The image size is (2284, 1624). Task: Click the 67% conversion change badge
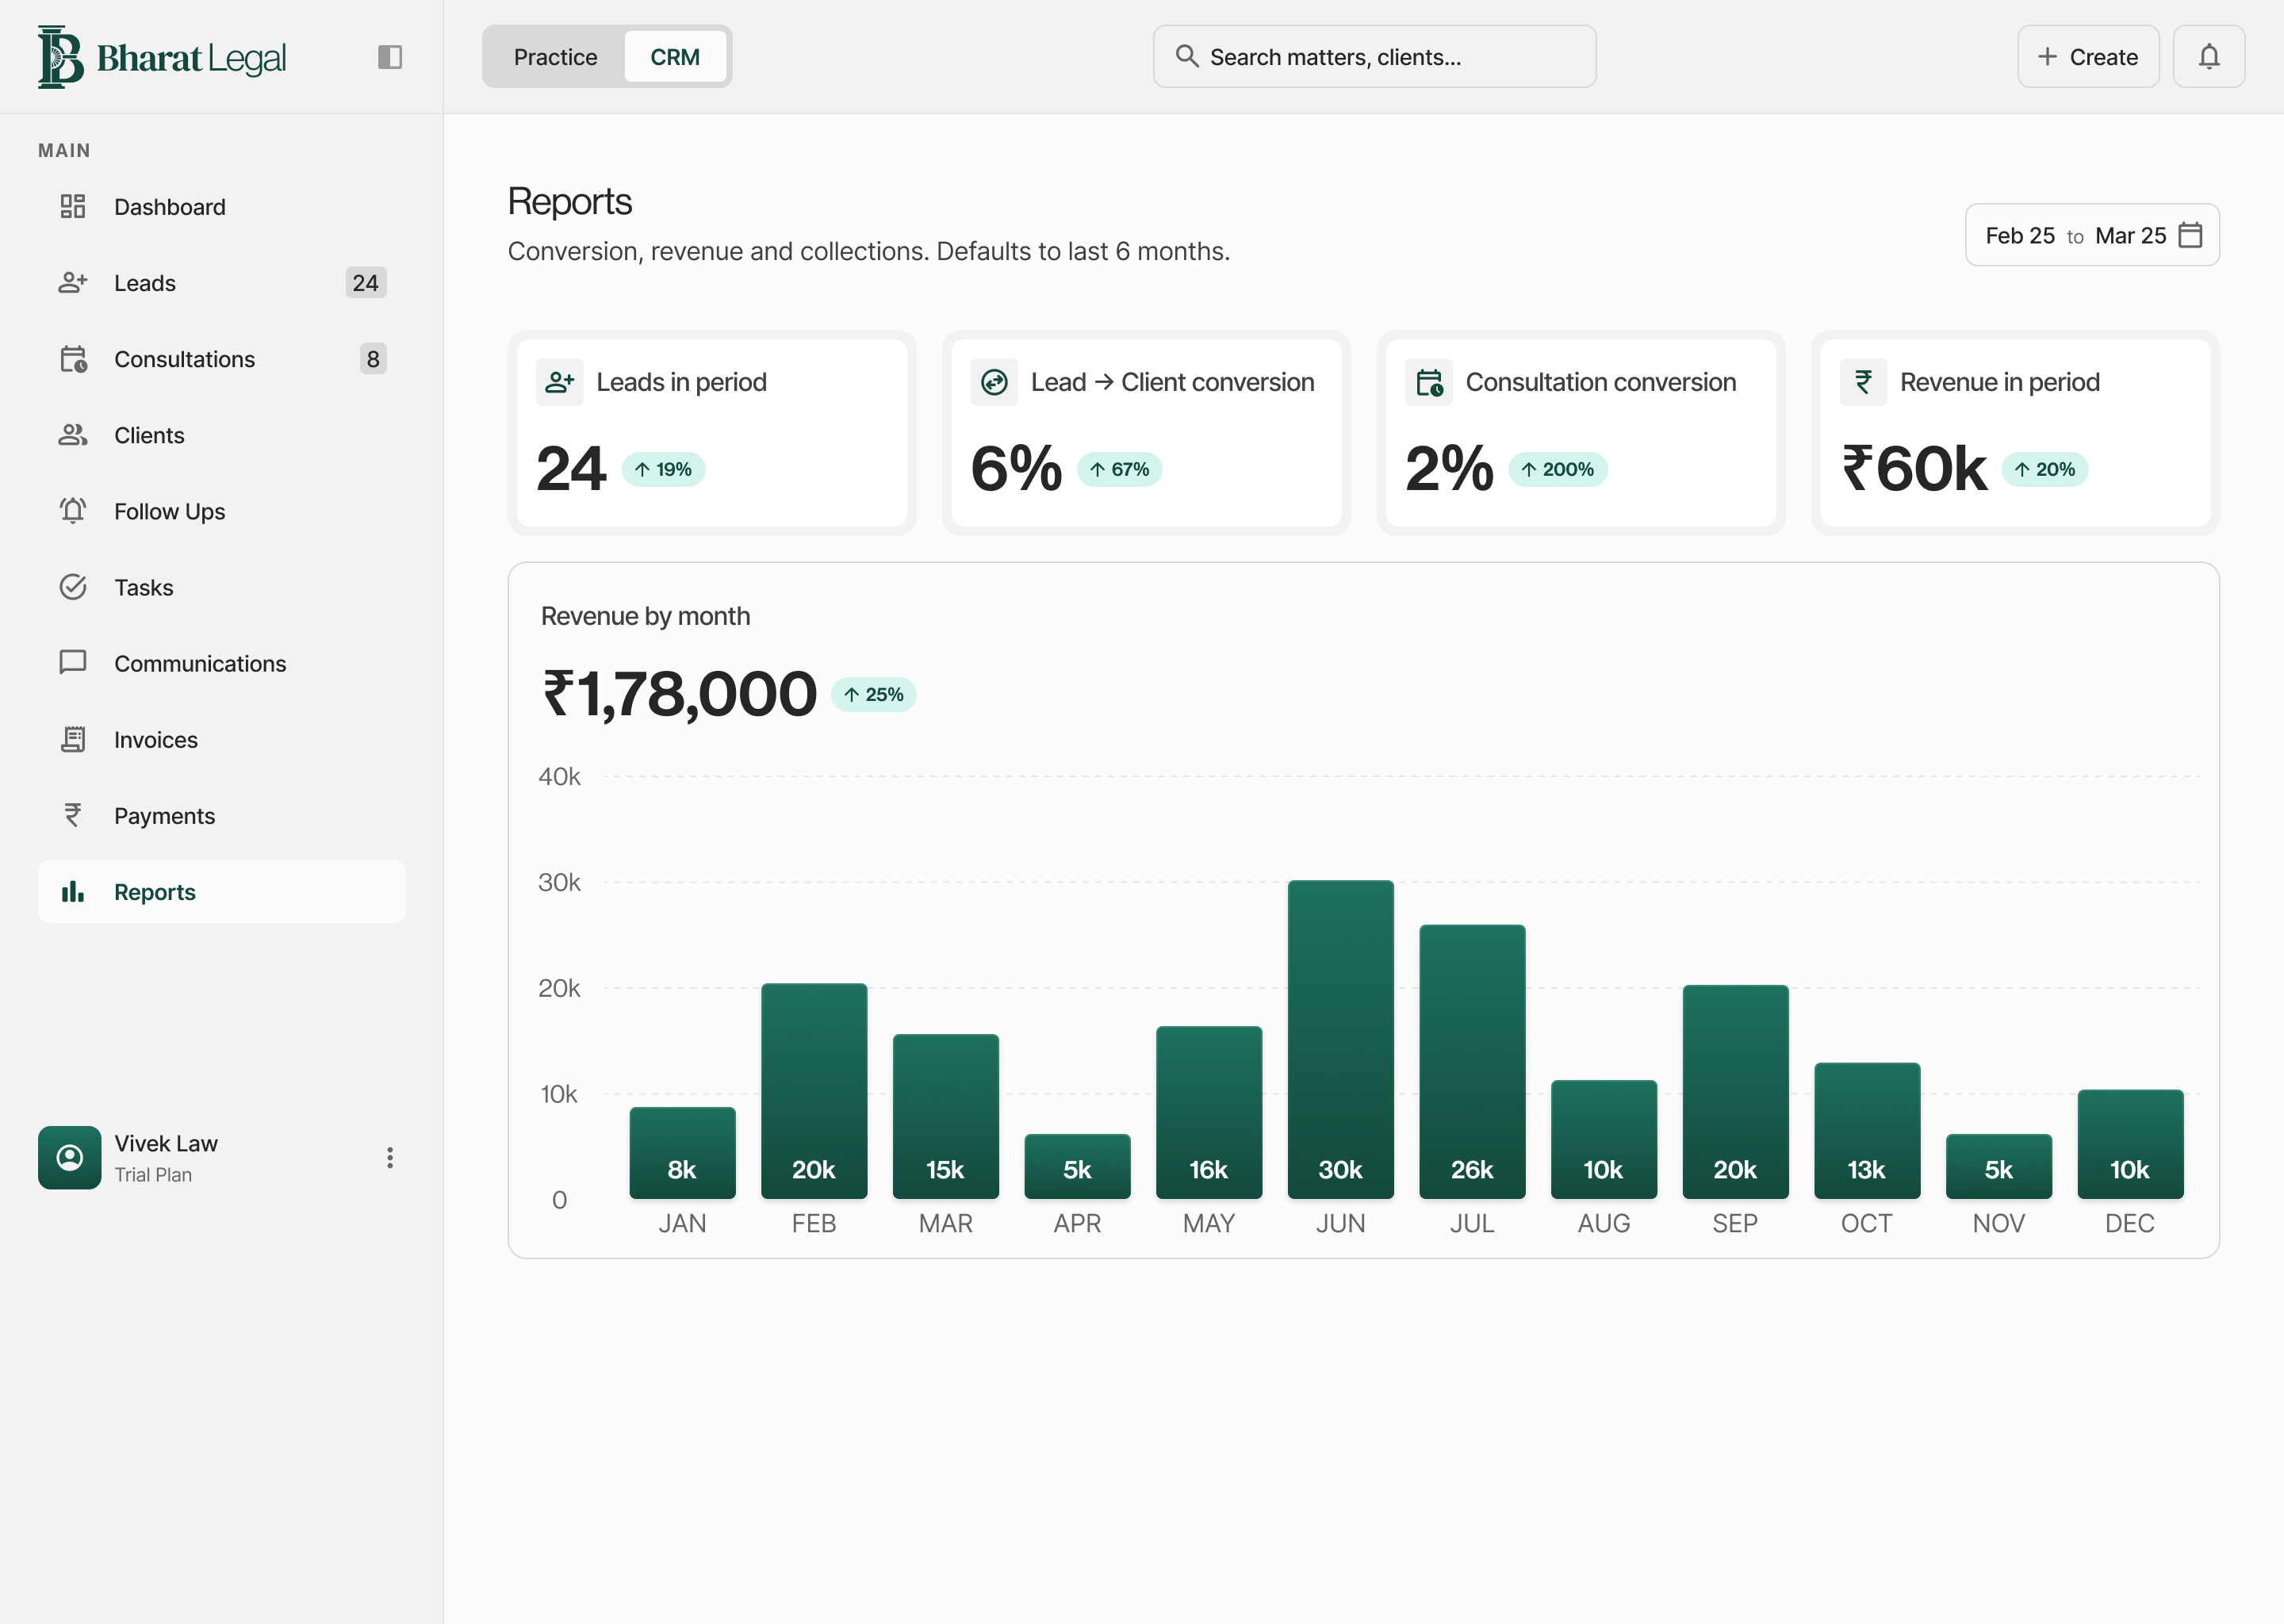pyautogui.click(x=1119, y=469)
